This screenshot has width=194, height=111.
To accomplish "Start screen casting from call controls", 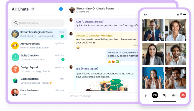I will click(173, 95).
